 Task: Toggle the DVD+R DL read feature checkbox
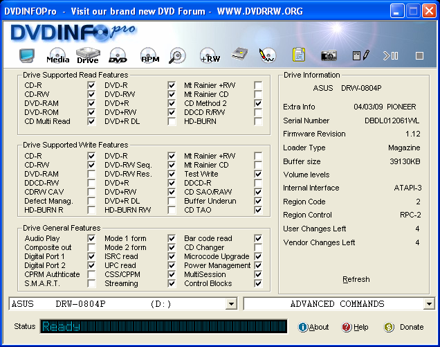172,121
